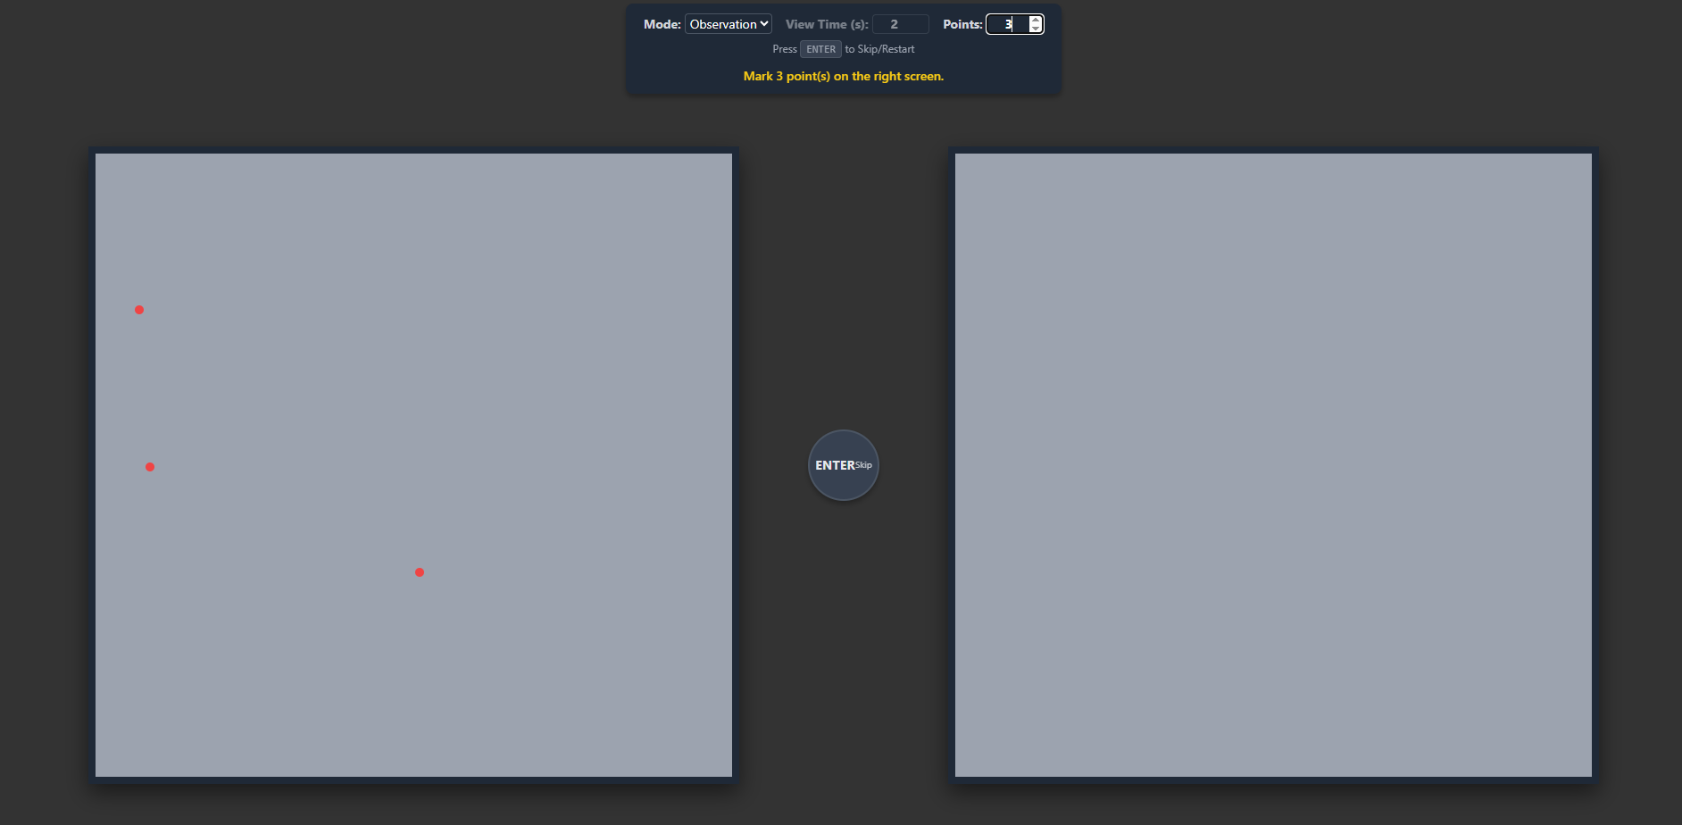Click the "View Time (s):" label
Screen dimensions: 1682x825
tap(827, 24)
